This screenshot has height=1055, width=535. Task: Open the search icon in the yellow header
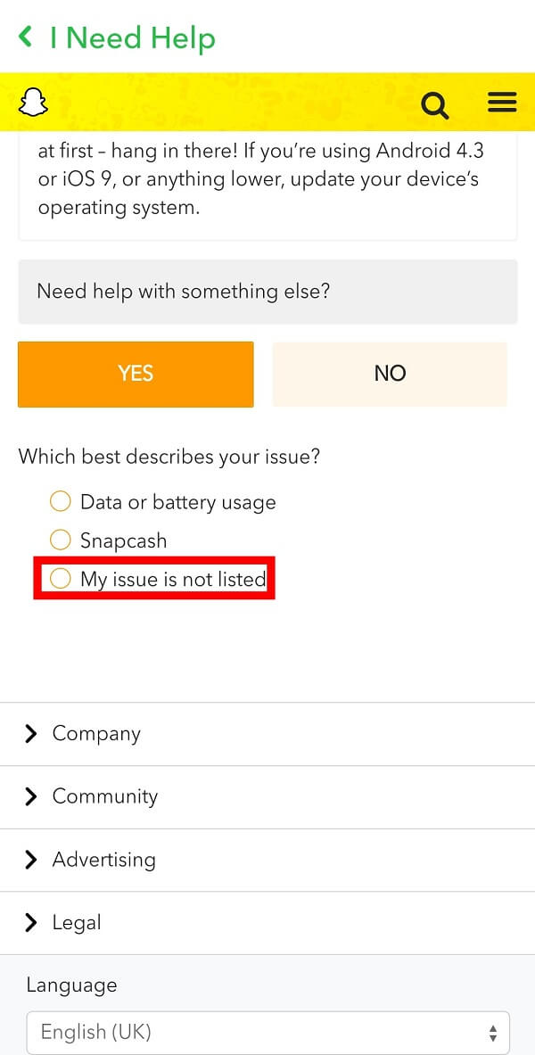[x=434, y=104]
